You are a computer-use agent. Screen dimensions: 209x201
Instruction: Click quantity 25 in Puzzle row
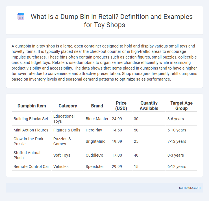[149, 141]
